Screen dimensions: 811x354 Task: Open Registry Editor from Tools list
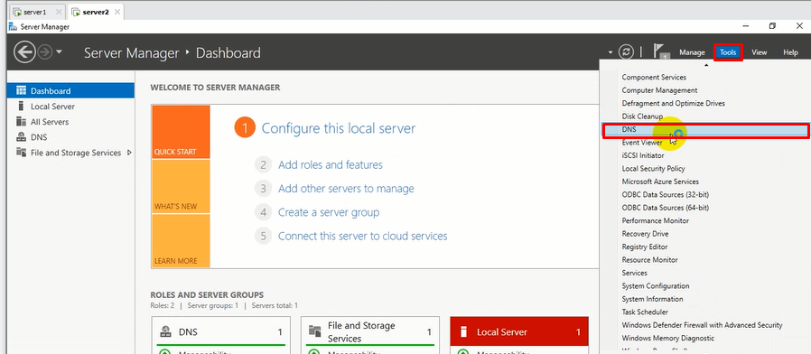(645, 247)
